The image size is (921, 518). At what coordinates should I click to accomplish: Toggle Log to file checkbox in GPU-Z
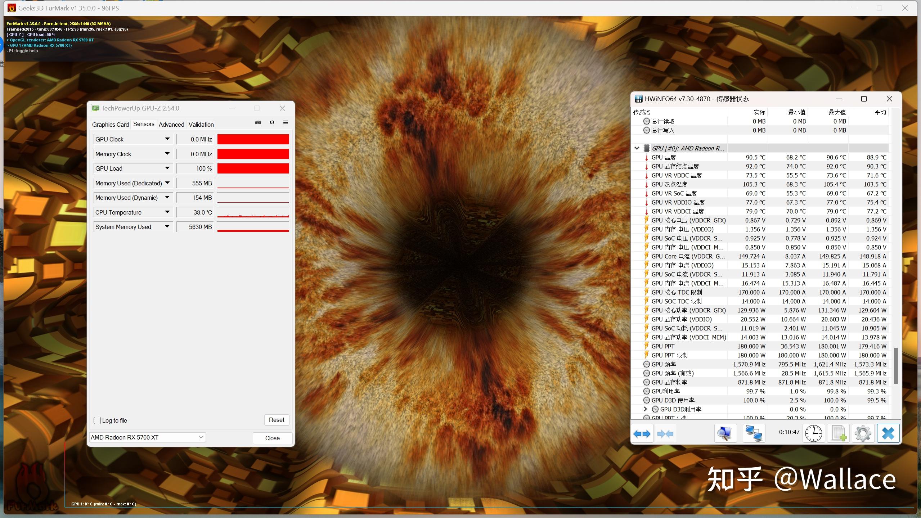(x=98, y=419)
